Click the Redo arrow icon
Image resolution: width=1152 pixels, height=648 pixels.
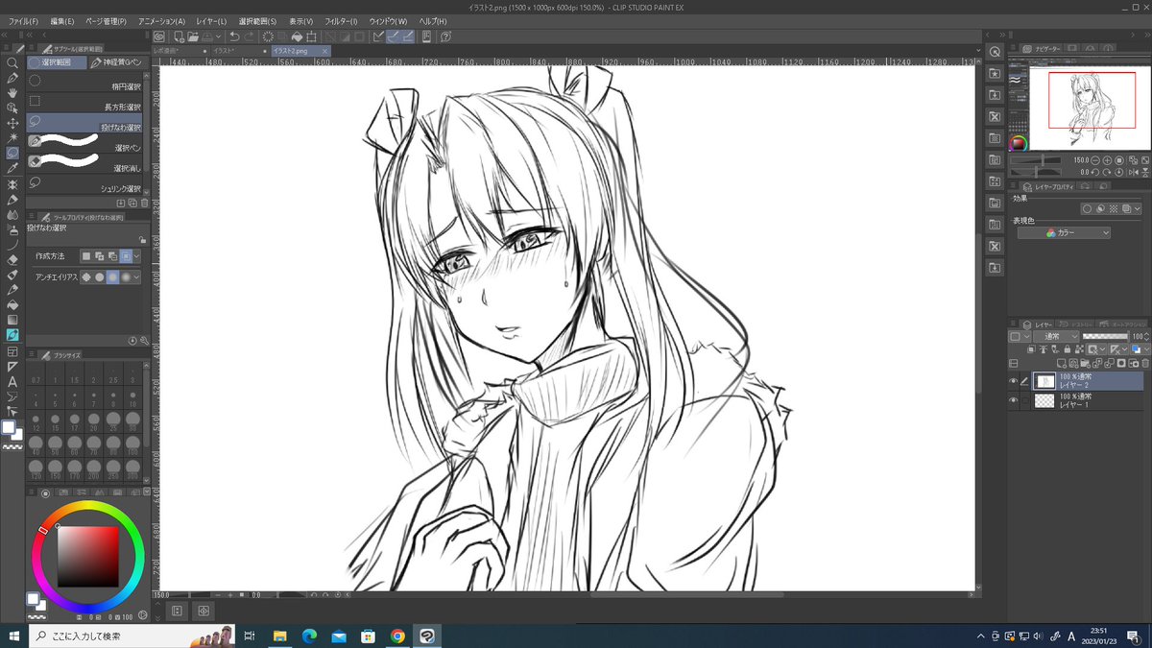250,36
